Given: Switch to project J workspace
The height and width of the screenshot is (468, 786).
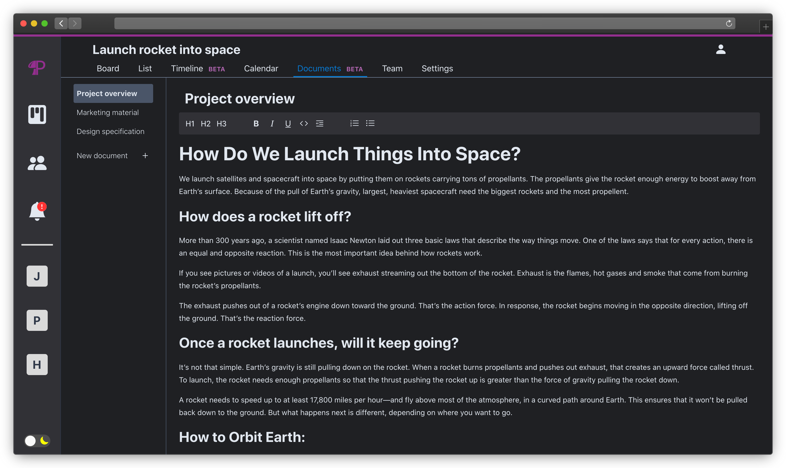Looking at the screenshot, I should 37,276.
